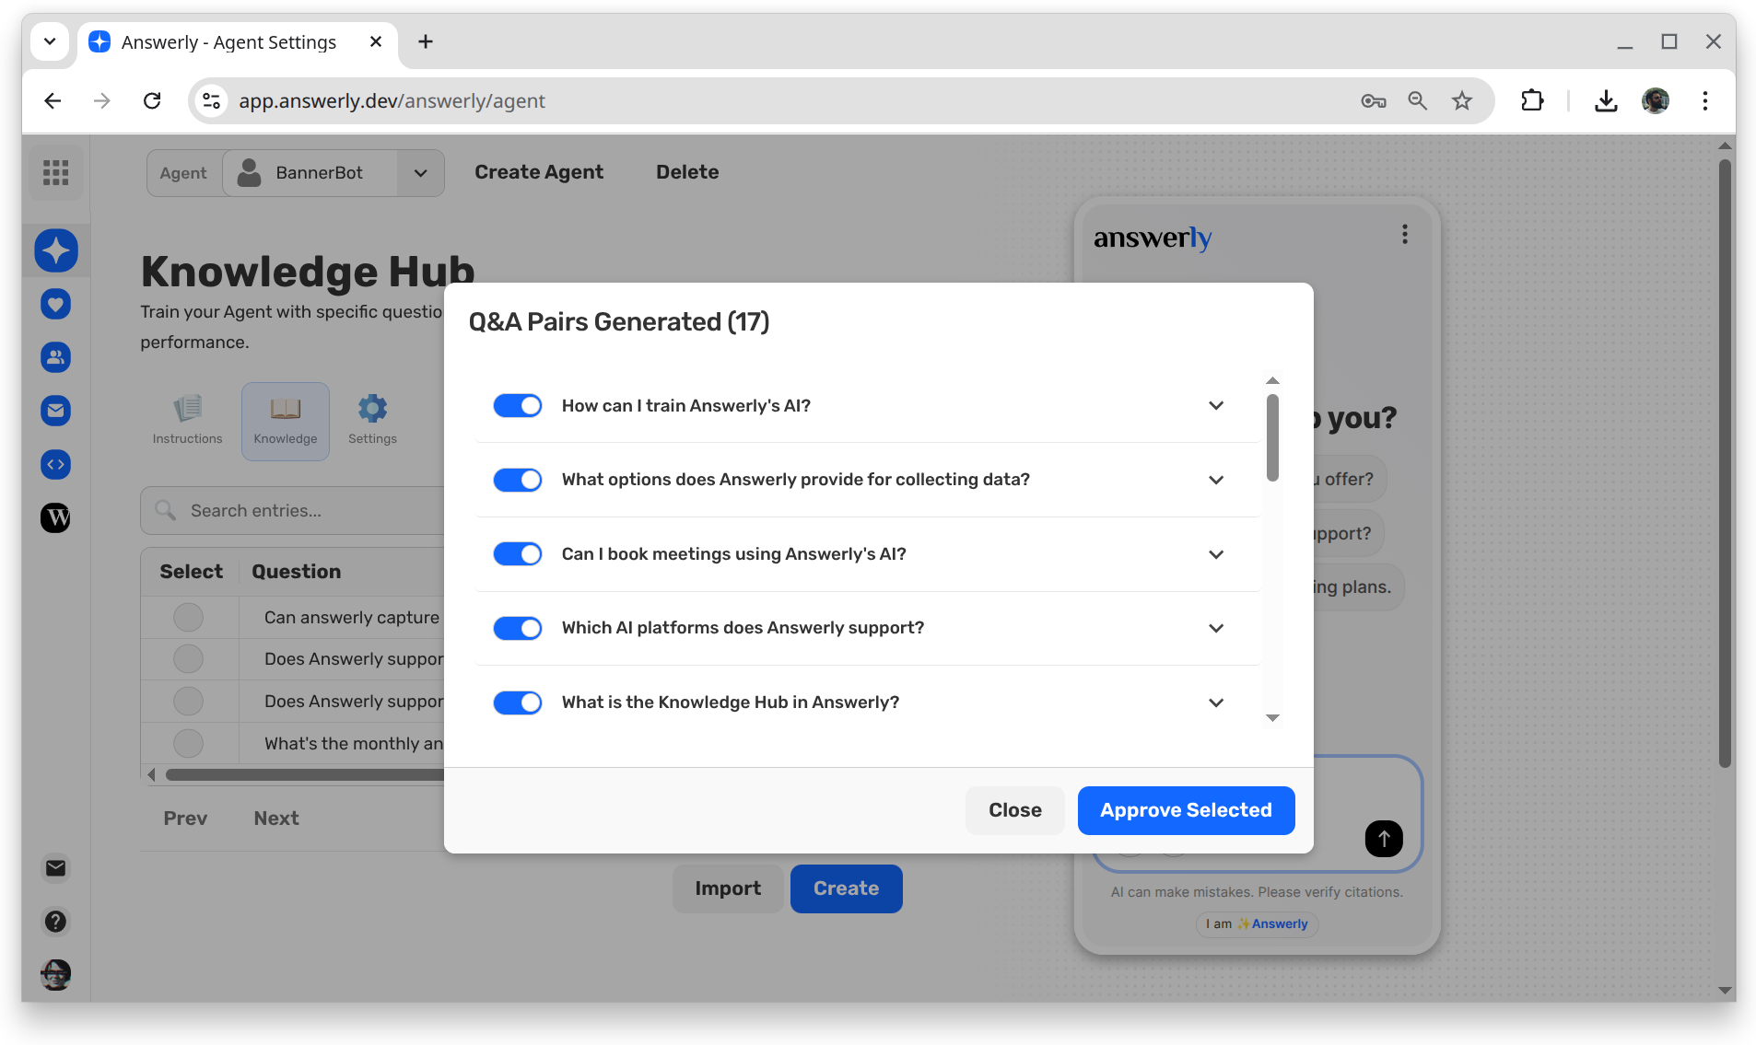Expand 'Which AI platforms does Answerly support?'
The width and height of the screenshot is (1756, 1045).
coord(1216,628)
